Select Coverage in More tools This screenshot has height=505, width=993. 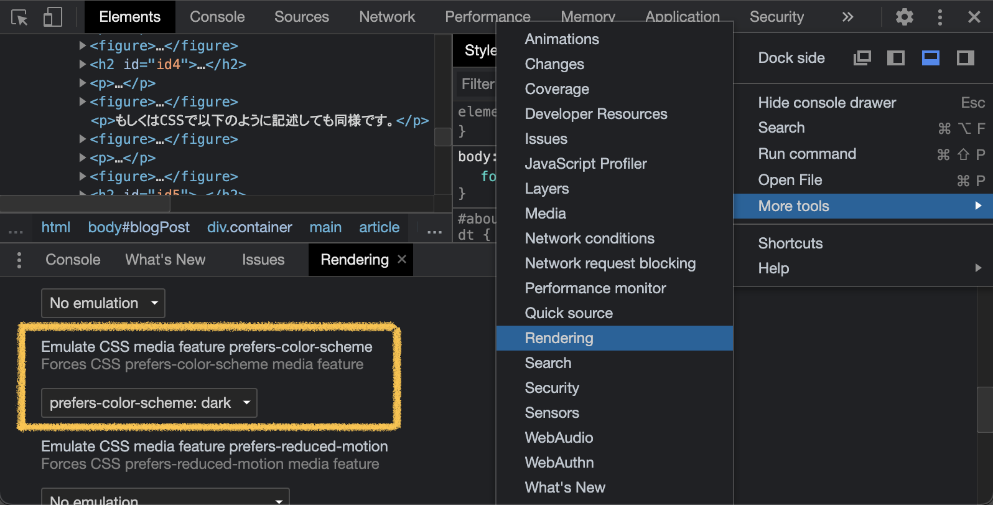pos(615,89)
